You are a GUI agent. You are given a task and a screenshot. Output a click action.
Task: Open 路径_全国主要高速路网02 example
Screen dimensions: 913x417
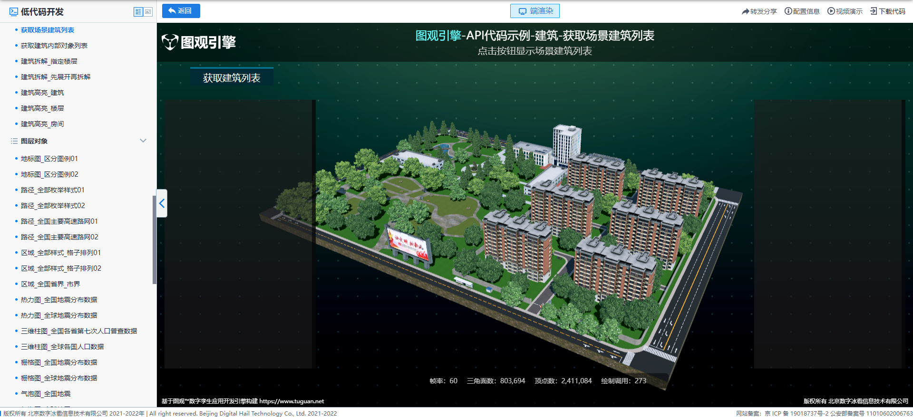[59, 237]
